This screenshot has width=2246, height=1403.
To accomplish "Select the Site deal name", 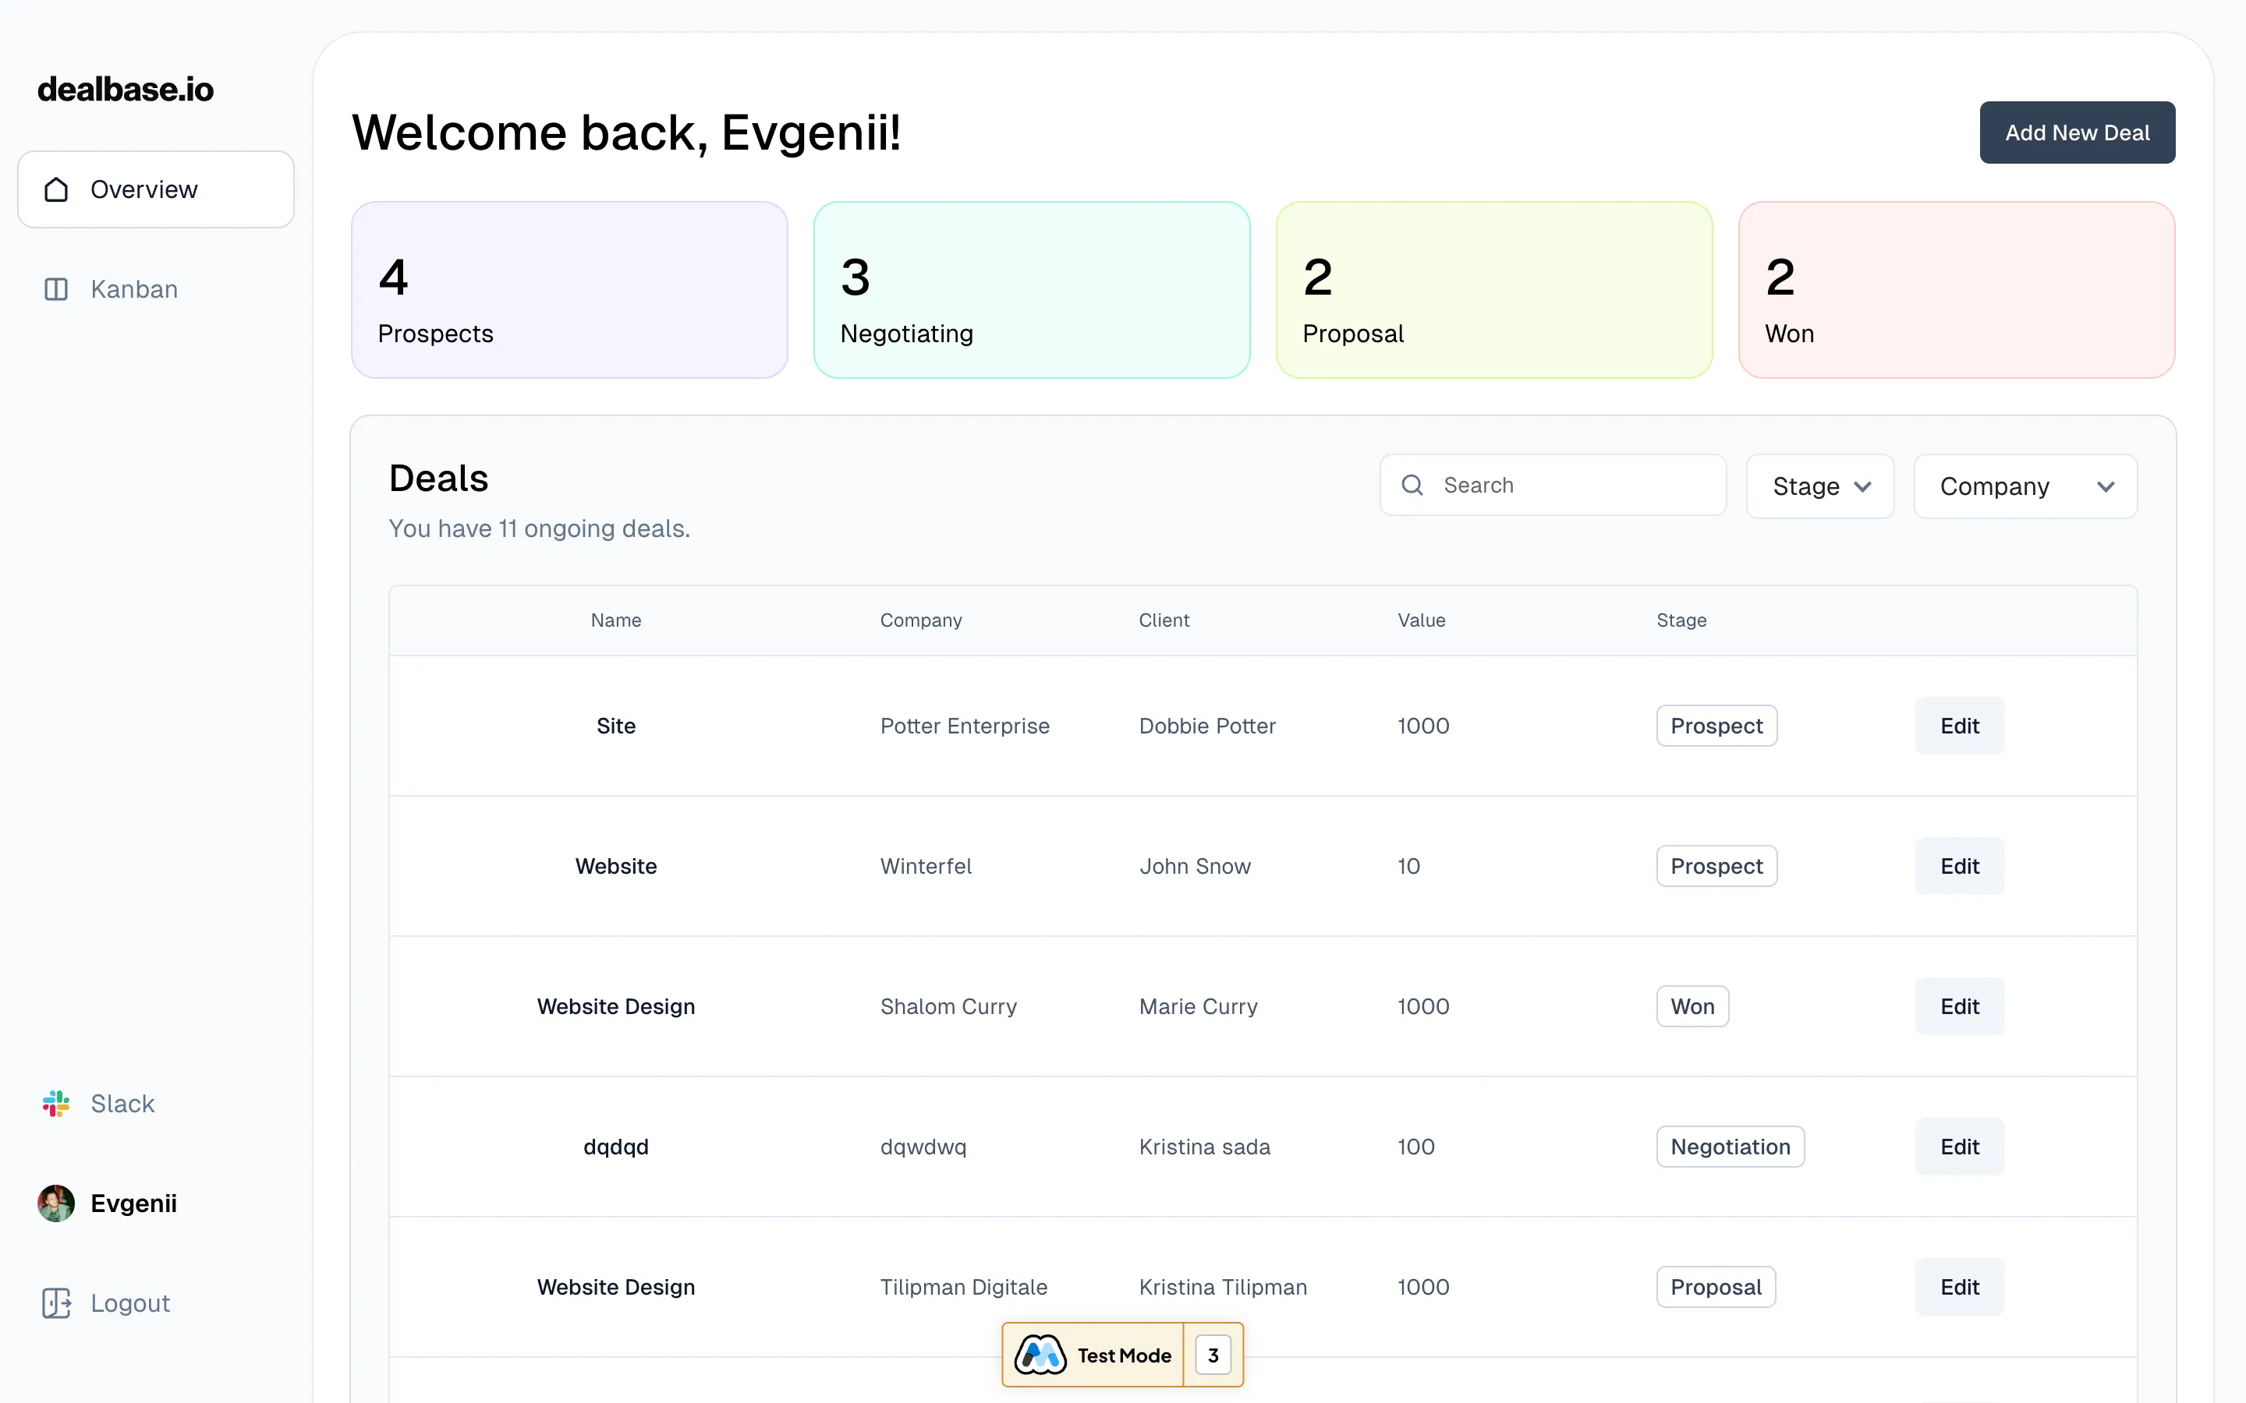I will coord(616,726).
